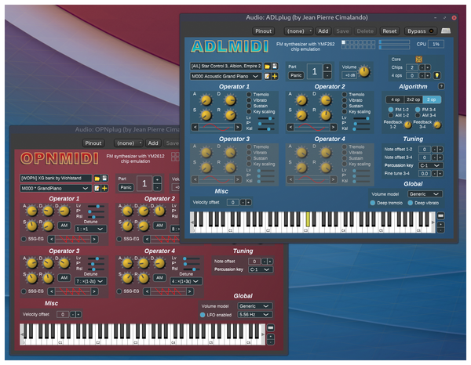This screenshot has width=471, height=365.
Task: Open M000 GrandPiano dropdown in OPNplug
Action: pyautogui.click(x=56, y=188)
